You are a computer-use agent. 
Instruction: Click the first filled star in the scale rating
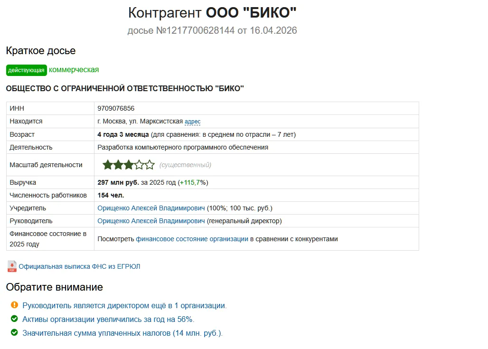pos(108,165)
